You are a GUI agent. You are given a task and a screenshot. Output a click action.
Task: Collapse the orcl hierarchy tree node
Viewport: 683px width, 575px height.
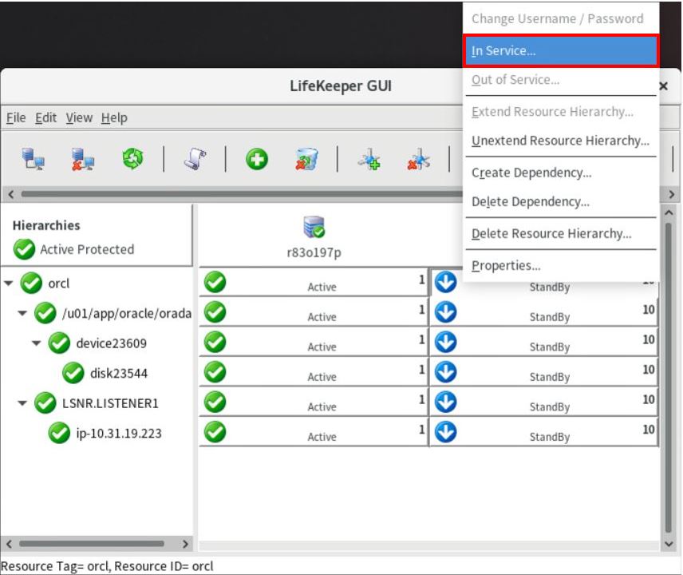pyautogui.click(x=8, y=284)
